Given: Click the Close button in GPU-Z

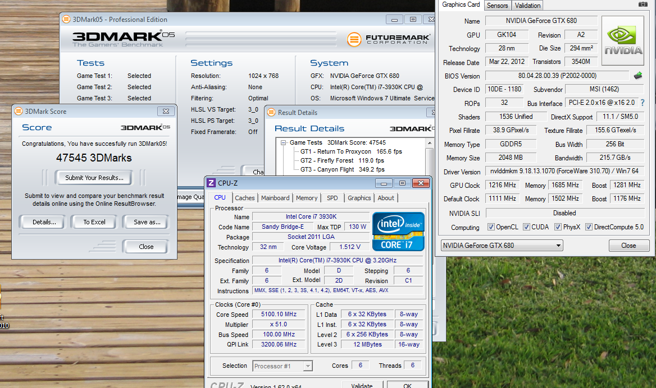Looking at the screenshot, I should coord(628,246).
